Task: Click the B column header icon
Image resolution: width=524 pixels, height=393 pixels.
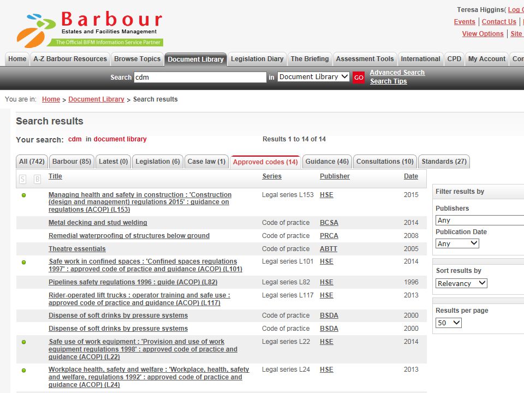Action: pyautogui.click(x=38, y=180)
